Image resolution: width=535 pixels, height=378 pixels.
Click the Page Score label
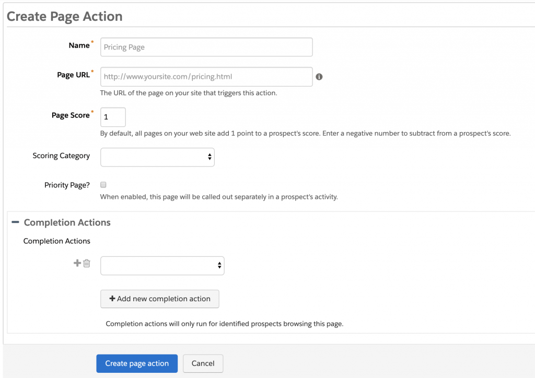(x=71, y=115)
